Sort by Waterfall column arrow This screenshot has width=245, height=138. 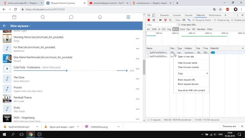[x=243, y=48]
